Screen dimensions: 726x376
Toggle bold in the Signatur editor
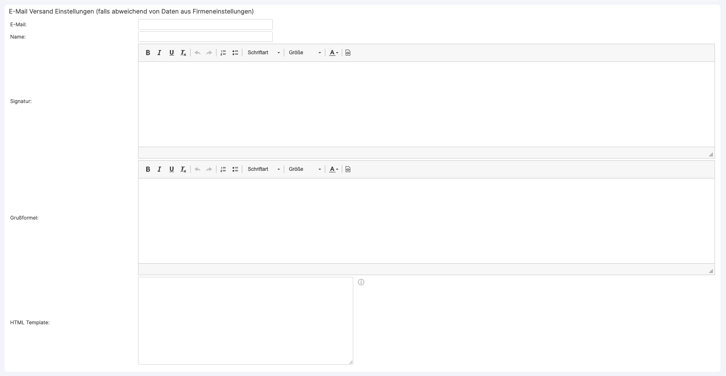[148, 53]
